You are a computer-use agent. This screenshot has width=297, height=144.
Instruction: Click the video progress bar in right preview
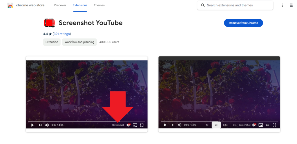pyautogui.click(x=219, y=121)
